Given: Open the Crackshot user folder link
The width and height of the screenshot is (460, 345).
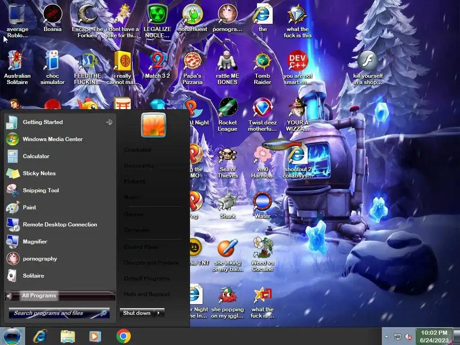Looking at the screenshot, I should pos(137,150).
